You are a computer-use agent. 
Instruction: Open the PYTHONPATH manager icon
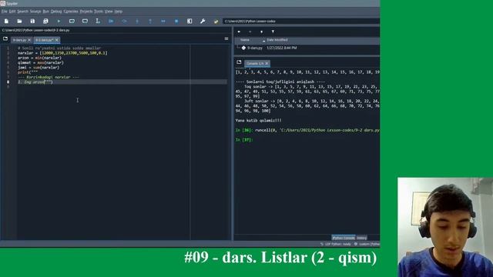coord(216,21)
